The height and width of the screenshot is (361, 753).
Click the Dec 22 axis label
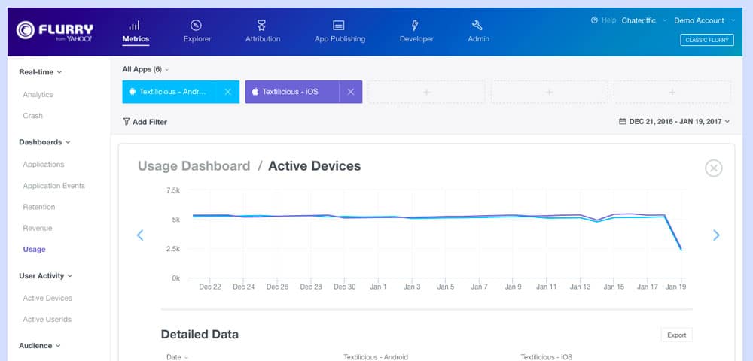pyautogui.click(x=210, y=287)
